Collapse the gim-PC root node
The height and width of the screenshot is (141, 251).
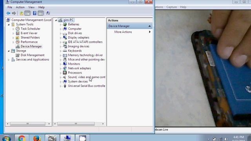click(56, 20)
